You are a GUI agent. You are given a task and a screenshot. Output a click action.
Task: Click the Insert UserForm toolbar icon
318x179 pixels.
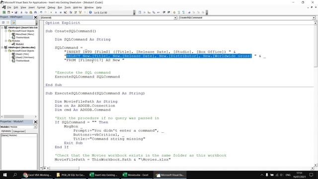tap(8, 12)
